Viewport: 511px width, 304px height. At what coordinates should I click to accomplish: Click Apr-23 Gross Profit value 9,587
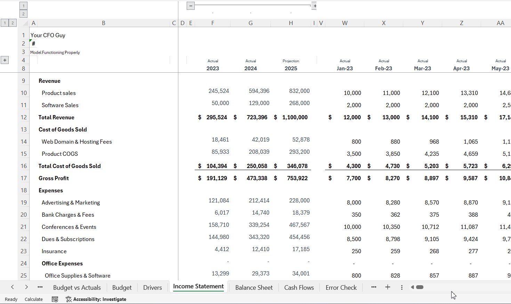point(471,178)
